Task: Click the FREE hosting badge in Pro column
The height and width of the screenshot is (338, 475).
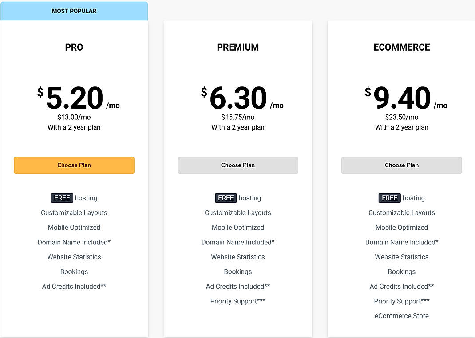Action: pyautogui.click(x=62, y=198)
